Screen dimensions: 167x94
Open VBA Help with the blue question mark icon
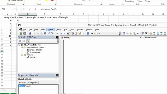pos(88,33)
